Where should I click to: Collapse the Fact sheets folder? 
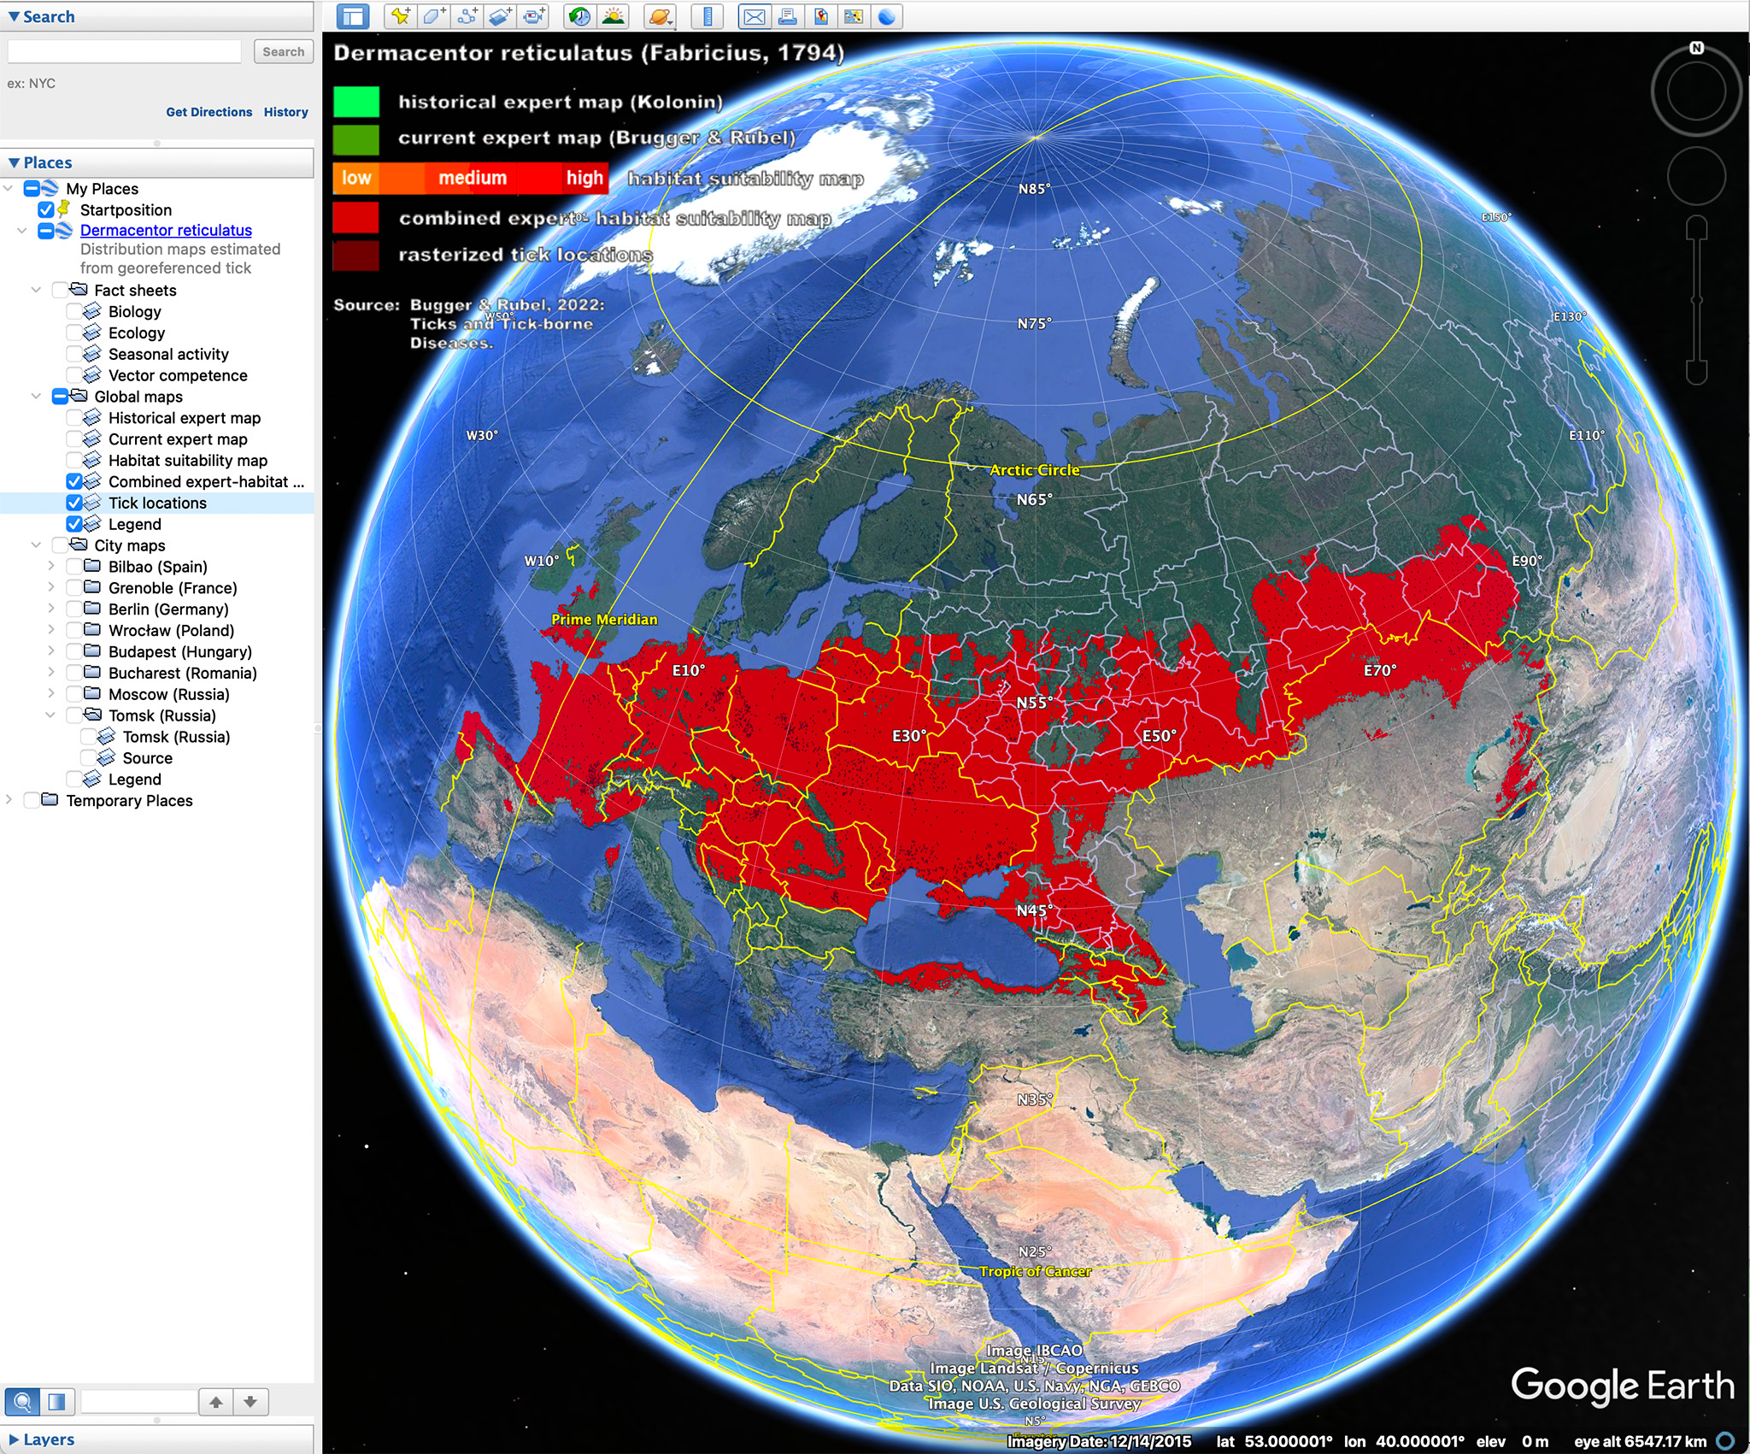click(36, 290)
